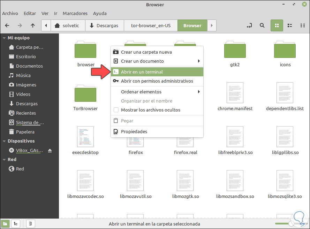Go forward with the right arrow button
Viewport: 310px width, 229px height.
20,25
